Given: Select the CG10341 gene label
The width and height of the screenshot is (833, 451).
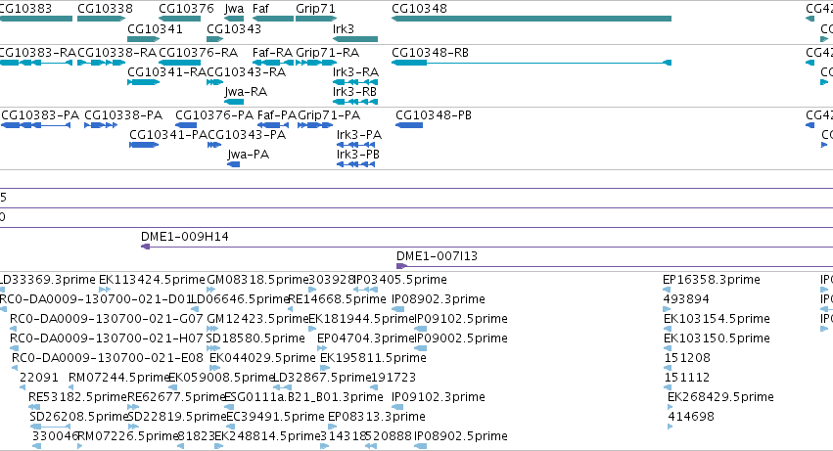Looking at the screenshot, I should coord(155,28).
